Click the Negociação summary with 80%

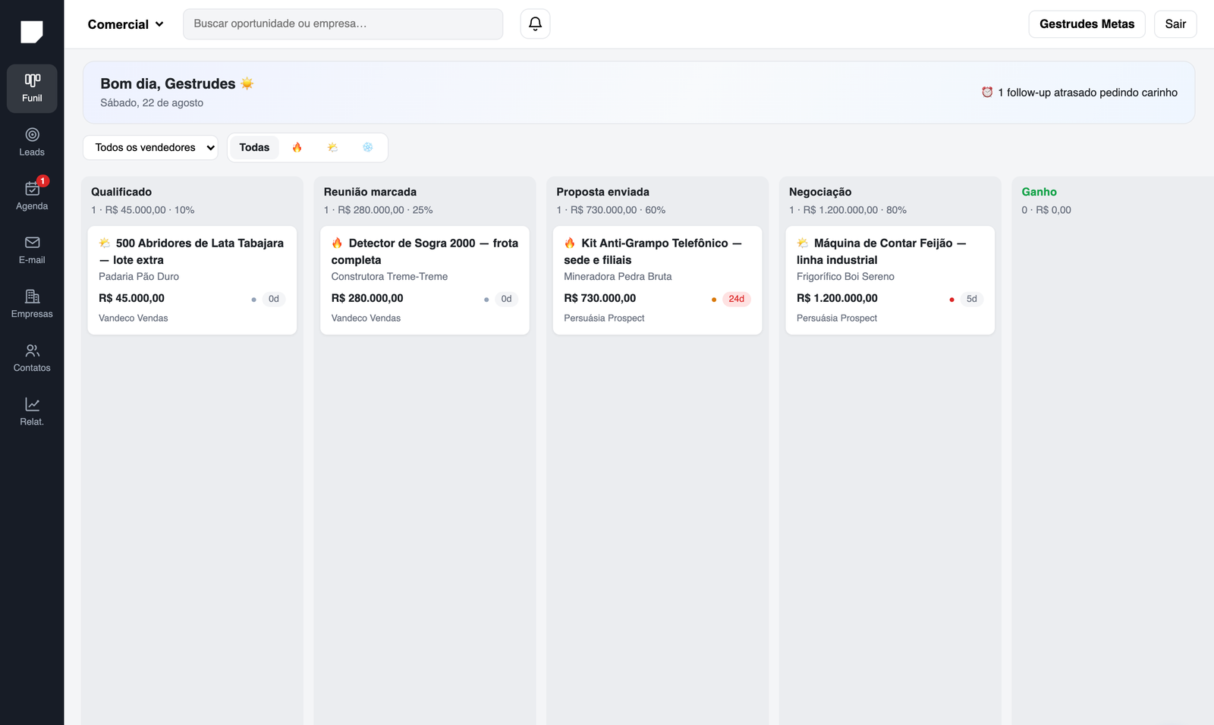tap(848, 210)
